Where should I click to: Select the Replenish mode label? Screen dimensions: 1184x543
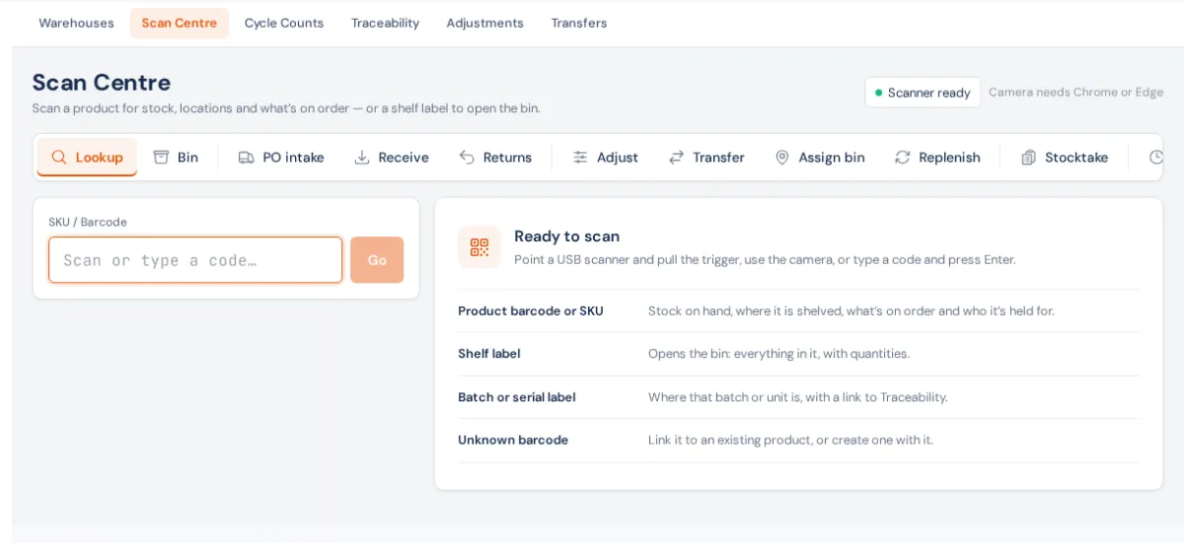click(949, 158)
